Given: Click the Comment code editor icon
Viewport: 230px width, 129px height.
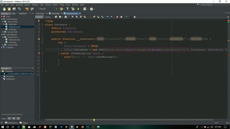Looking at the screenshot, I should pyautogui.click(x=126, y=17).
